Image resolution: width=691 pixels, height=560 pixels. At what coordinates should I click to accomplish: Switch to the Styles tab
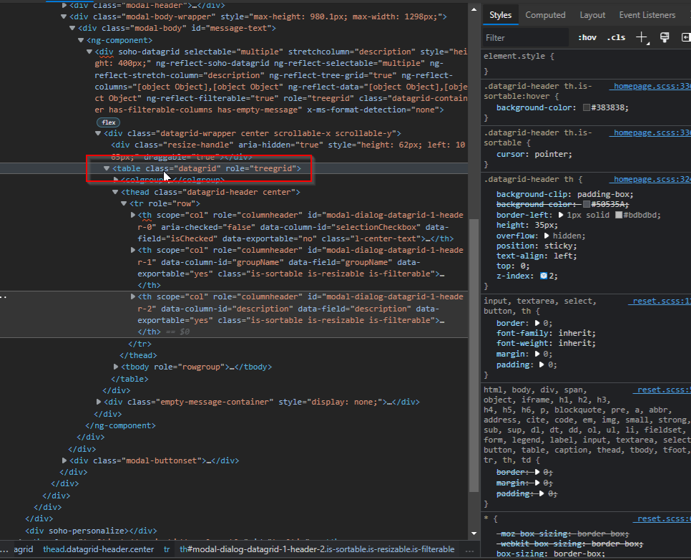(x=500, y=15)
